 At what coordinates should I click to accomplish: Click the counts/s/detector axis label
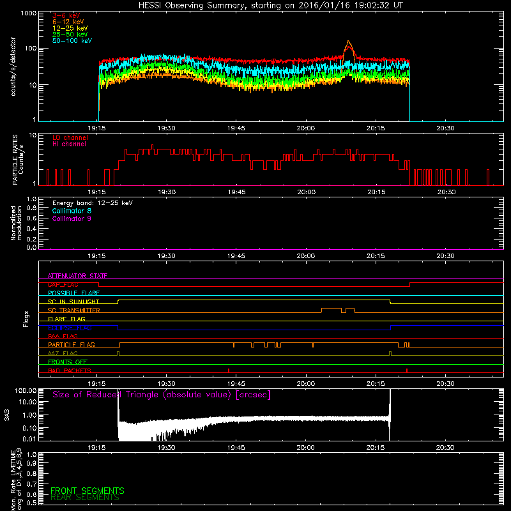coord(13,66)
